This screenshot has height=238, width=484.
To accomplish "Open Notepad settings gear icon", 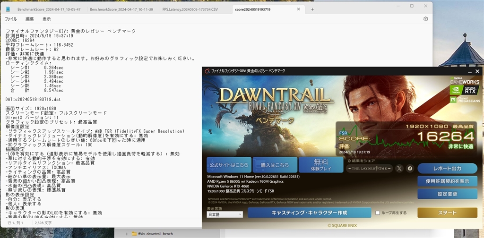I will coord(426,19).
